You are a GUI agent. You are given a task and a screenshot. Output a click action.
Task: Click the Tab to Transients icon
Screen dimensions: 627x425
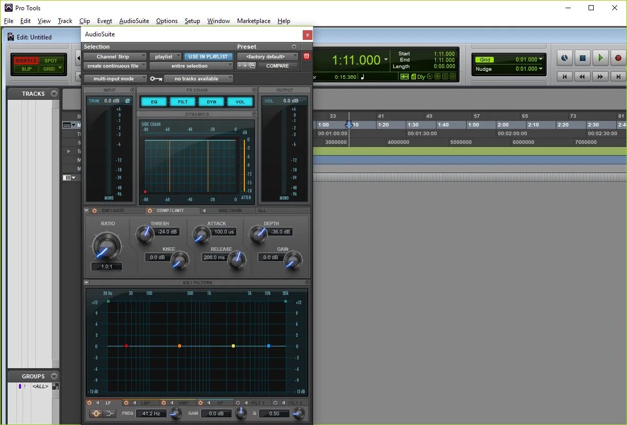[405, 77]
